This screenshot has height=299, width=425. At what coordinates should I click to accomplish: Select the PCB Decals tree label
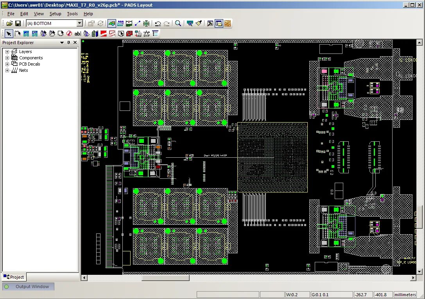pyautogui.click(x=30, y=64)
